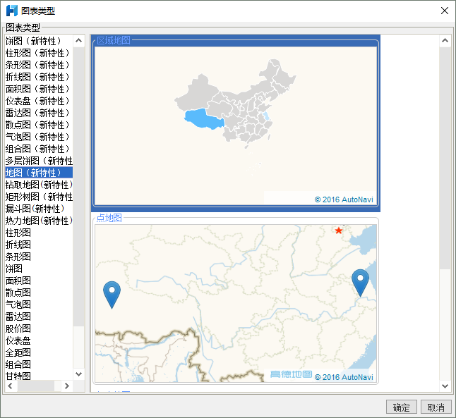Click chart list scroll-left arrow

pos(11,386)
